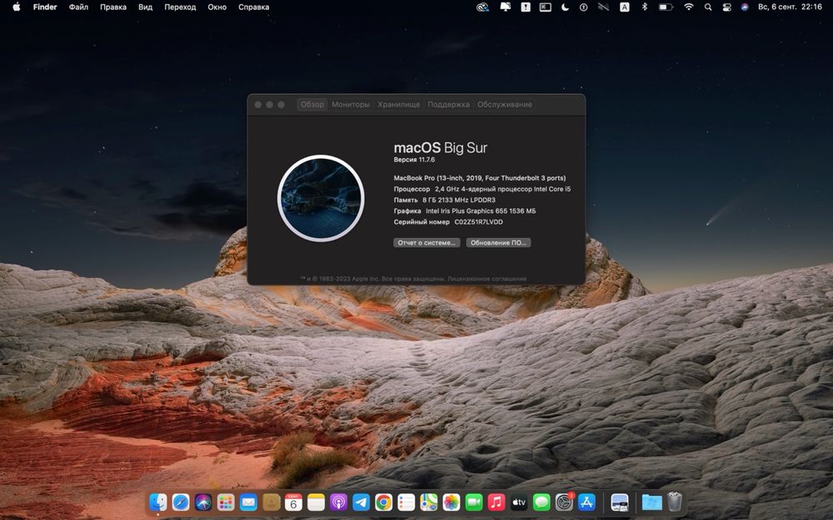833x520 pixels.
Task: Switch to the Поддержка tab
Action: click(x=448, y=105)
